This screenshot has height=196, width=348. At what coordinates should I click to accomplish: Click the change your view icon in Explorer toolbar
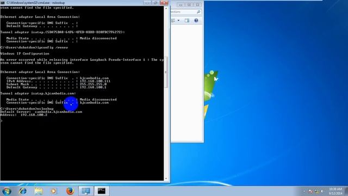(173, 21)
